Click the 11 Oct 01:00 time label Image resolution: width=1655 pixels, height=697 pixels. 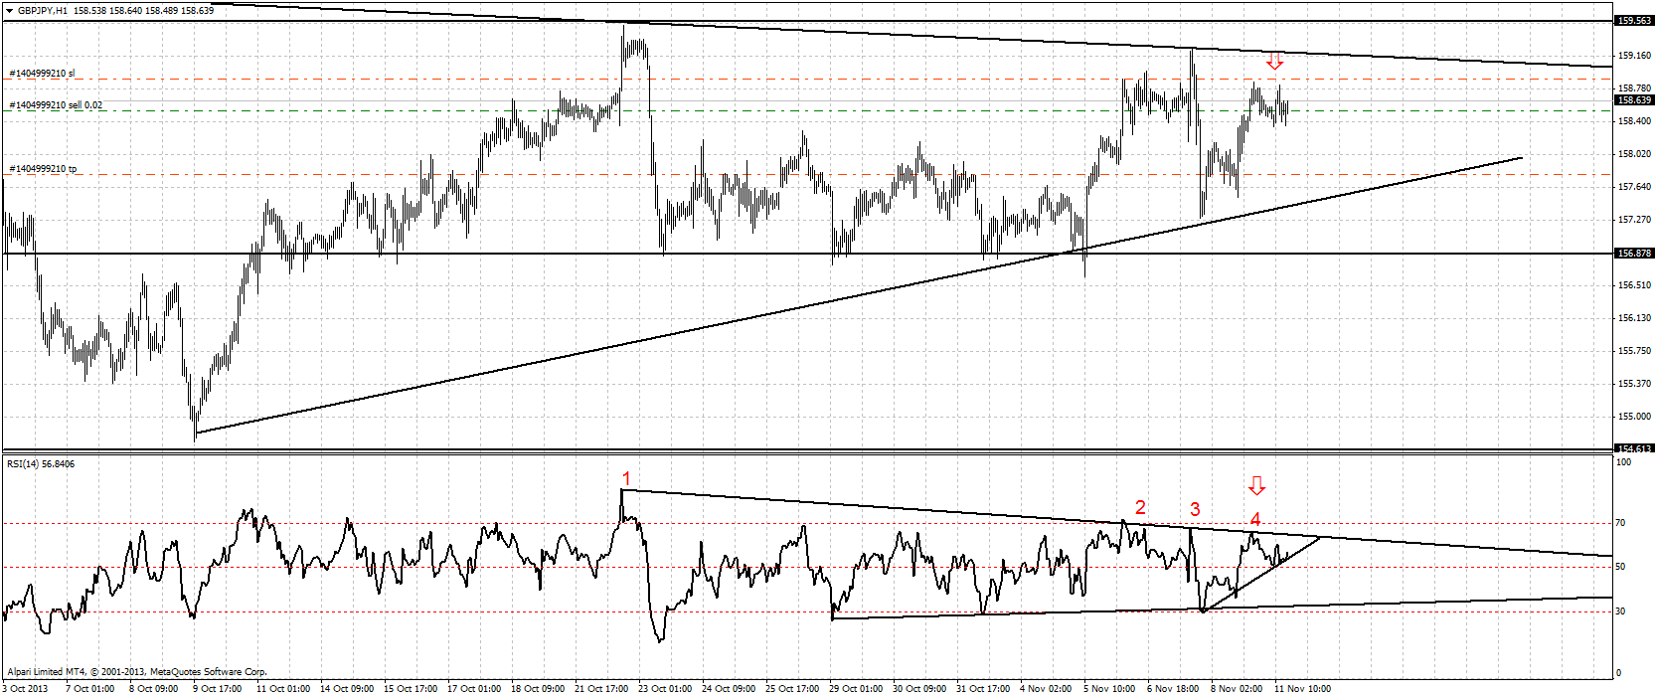(283, 689)
